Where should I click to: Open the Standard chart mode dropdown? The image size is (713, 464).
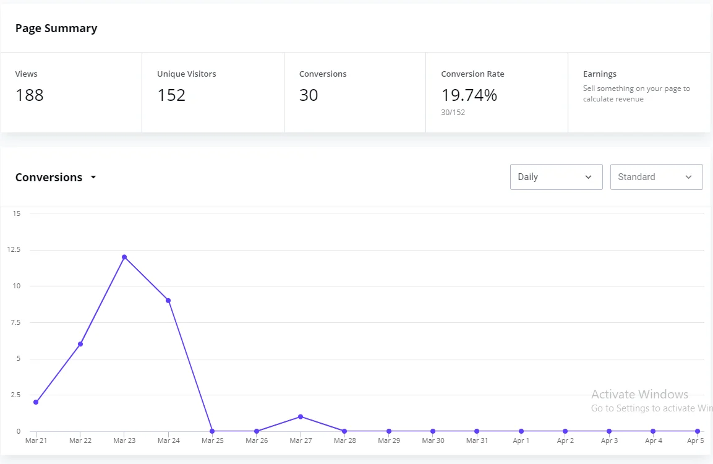pos(656,177)
